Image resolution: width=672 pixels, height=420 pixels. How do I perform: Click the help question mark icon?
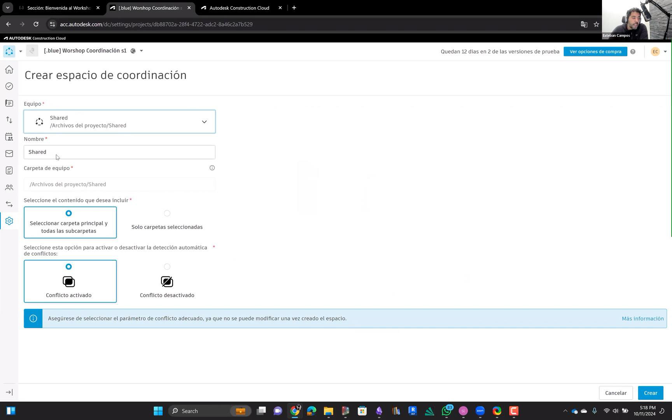633,52
